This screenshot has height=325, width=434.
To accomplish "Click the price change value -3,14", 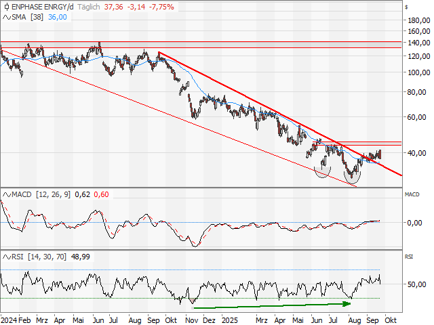I will pyautogui.click(x=136, y=7).
